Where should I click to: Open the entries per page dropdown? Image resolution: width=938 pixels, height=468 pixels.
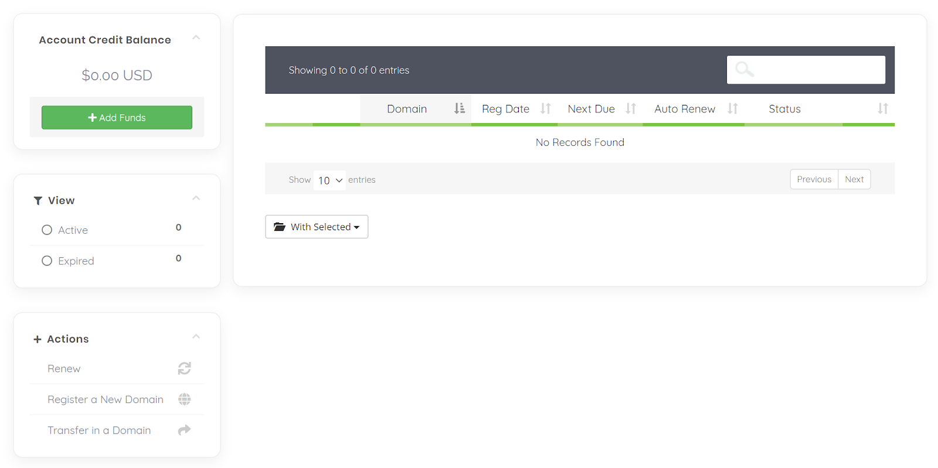coord(329,180)
